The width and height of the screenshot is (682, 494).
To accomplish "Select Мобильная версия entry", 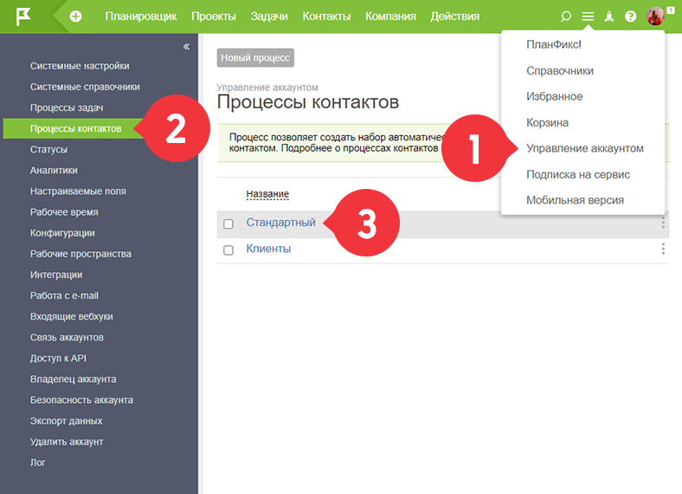I will [x=575, y=200].
